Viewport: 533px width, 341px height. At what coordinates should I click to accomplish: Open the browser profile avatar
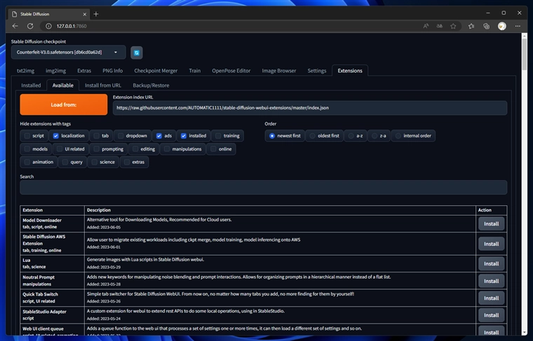[x=502, y=26]
